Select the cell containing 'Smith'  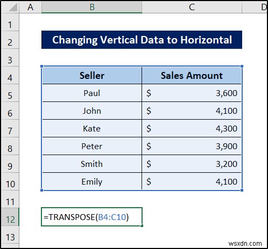click(92, 164)
